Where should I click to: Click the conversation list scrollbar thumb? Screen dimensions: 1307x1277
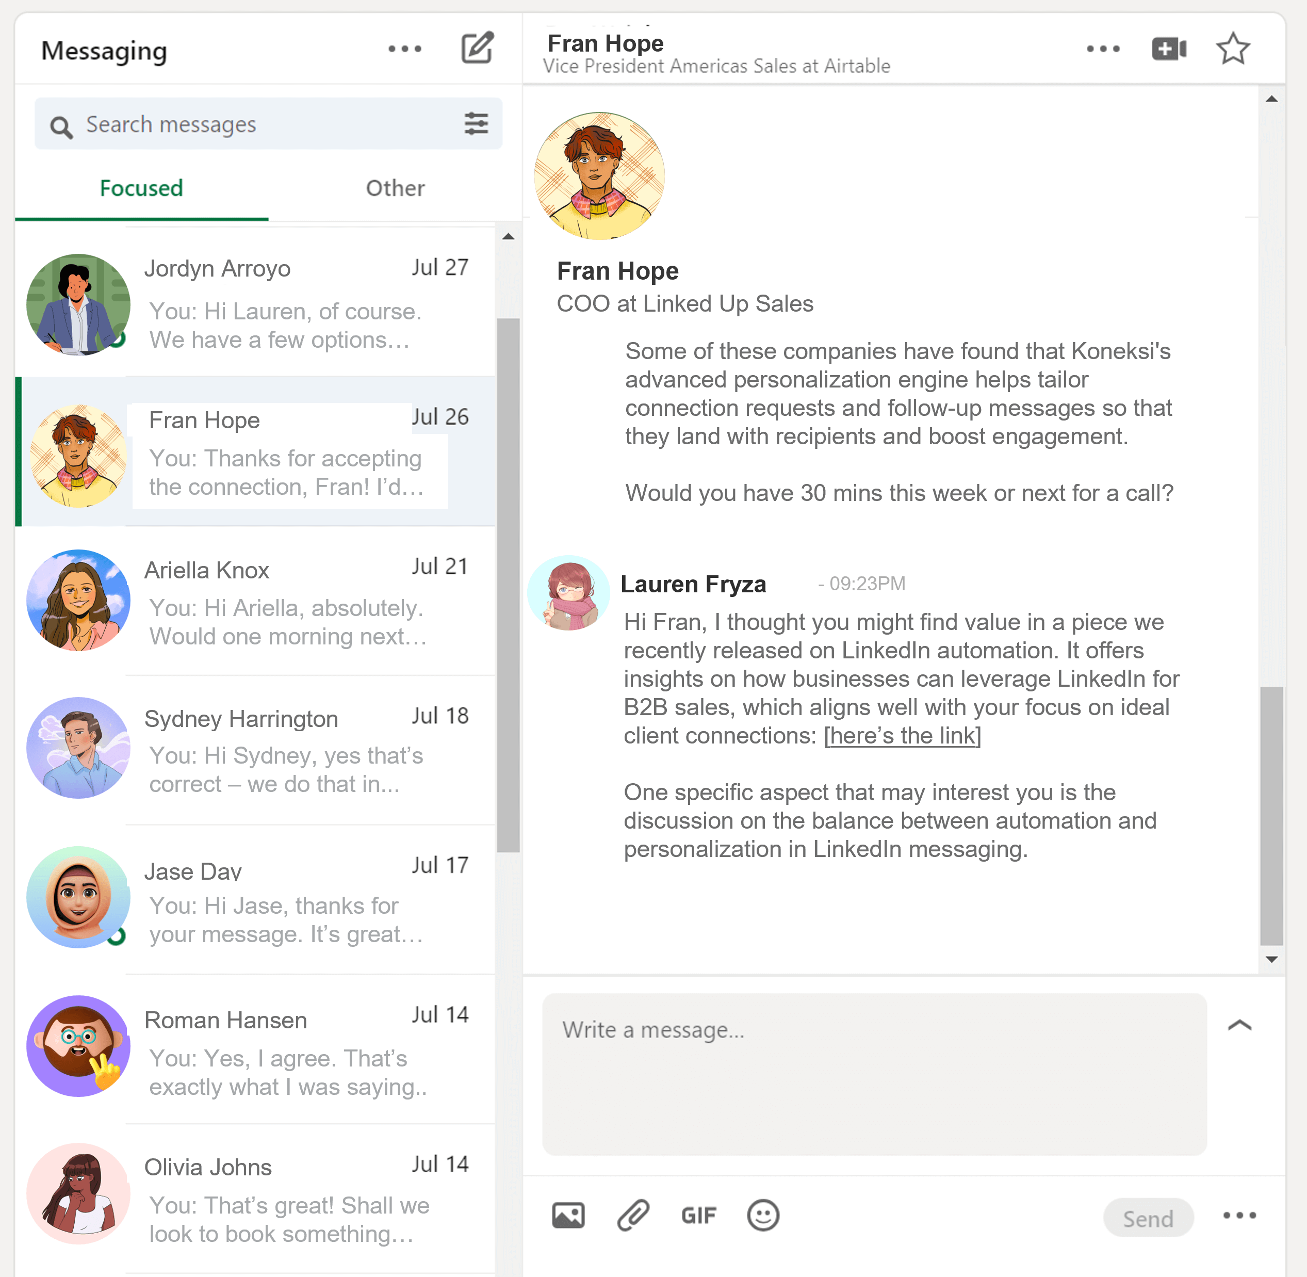point(508,585)
